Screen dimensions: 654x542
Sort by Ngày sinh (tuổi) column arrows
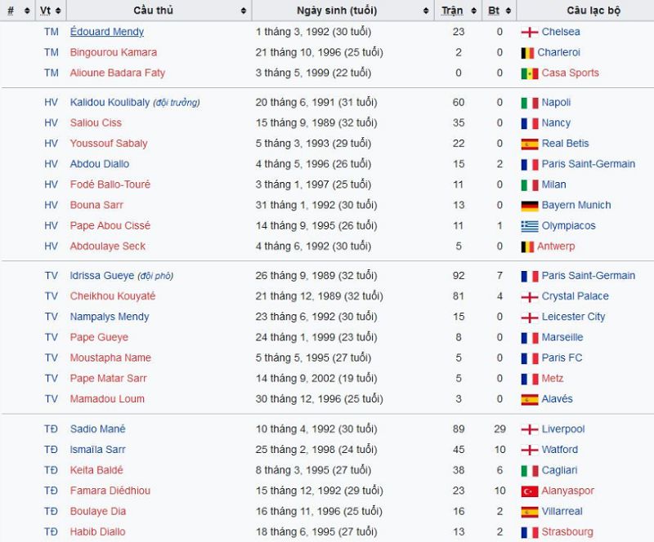(426, 11)
